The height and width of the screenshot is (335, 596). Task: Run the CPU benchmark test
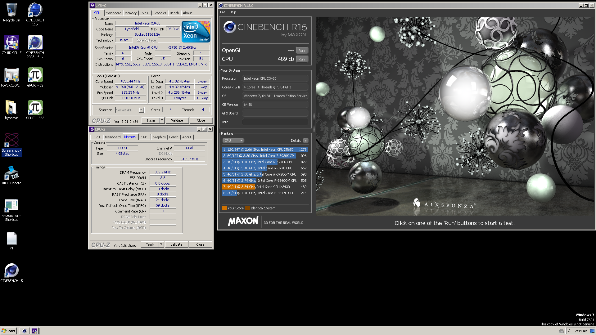(302, 59)
